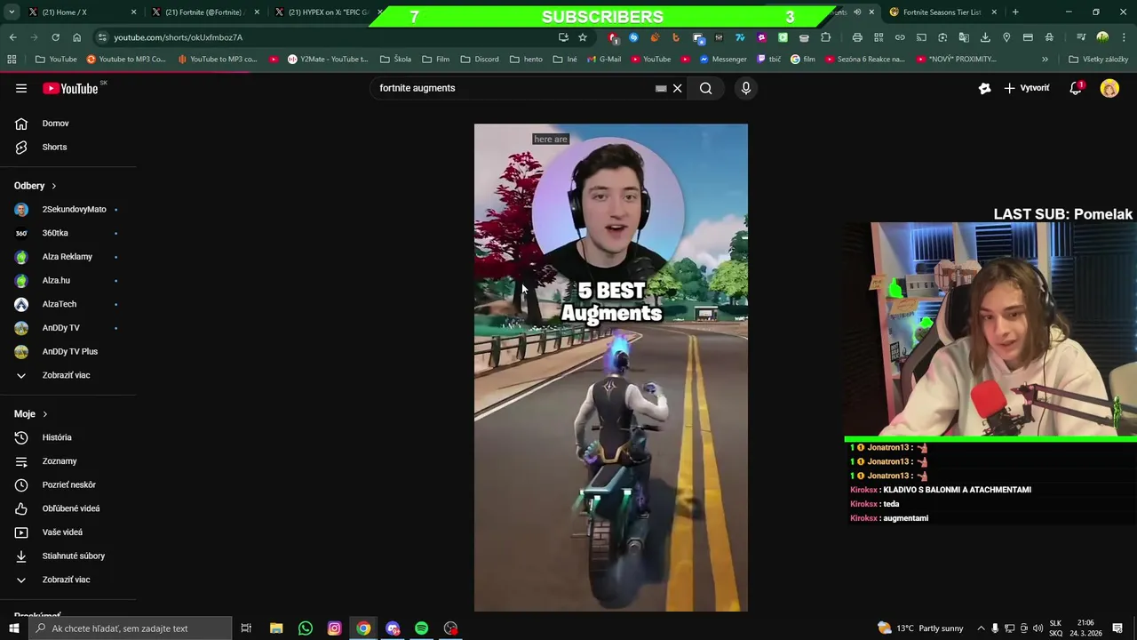The image size is (1137, 640).
Task: Open the account avatar menu
Action: pos(1109,88)
